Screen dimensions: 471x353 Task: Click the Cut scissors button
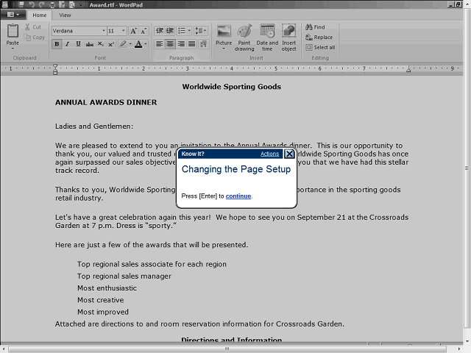tap(33, 27)
